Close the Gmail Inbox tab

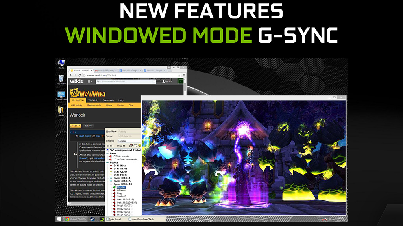pos(116,71)
